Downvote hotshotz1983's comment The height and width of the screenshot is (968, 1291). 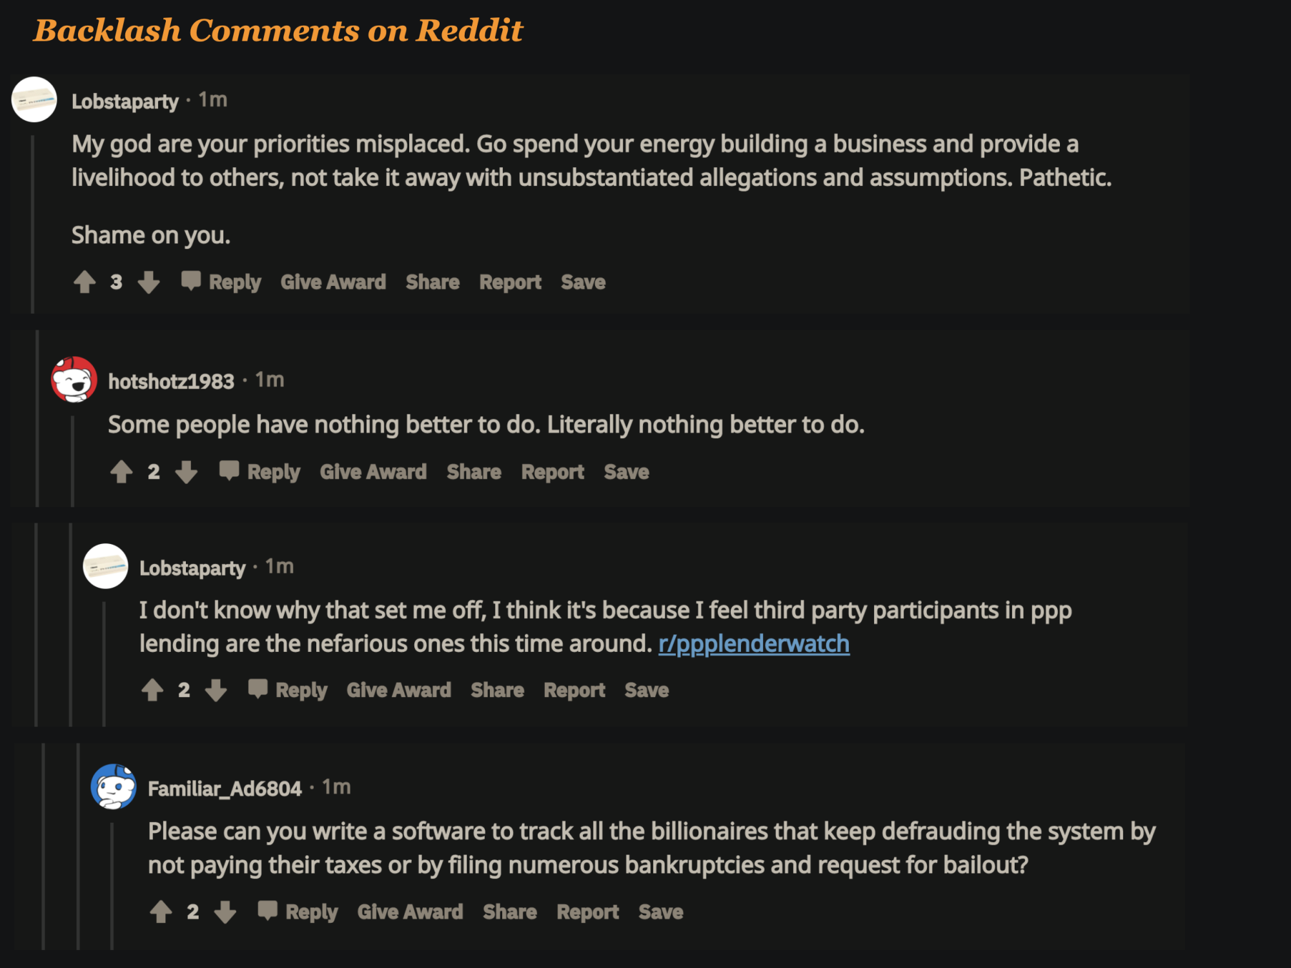187,472
